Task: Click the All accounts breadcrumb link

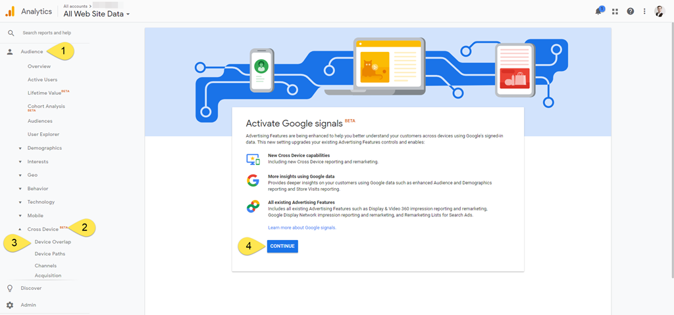Action: click(x=74, y=6)
